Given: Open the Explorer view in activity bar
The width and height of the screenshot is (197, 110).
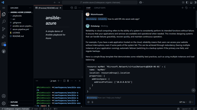Looking at the screenshot, I should (4, 14).
